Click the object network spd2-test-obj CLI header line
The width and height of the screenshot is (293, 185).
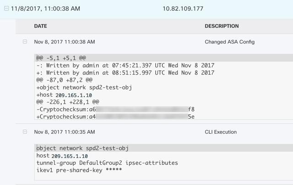(x=82, y=148)
